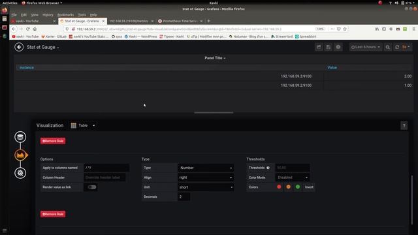Close the Stat et Gauge Grafana tab

(103, 21)
